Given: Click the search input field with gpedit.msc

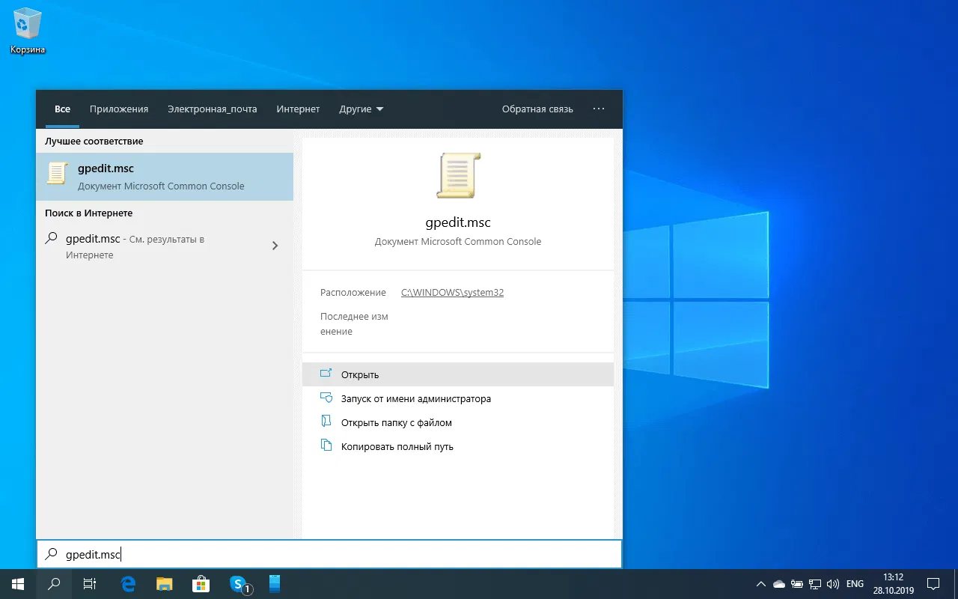Looking at the screenshot, I should [x=329, y=554].
